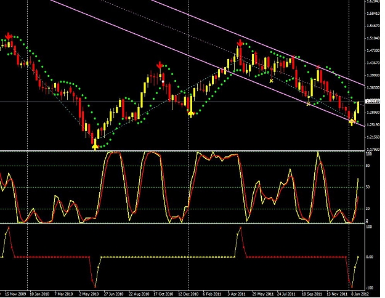Click the yellow buy arrow near January 2012
The width and height of the screenshot is (385, 298).
[352, 121]
